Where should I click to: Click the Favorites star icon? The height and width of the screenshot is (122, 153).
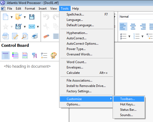tap(5, 26)
